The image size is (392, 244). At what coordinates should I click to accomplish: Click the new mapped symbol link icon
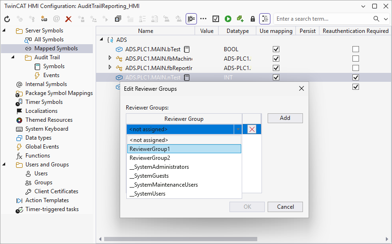coord(44,19)
